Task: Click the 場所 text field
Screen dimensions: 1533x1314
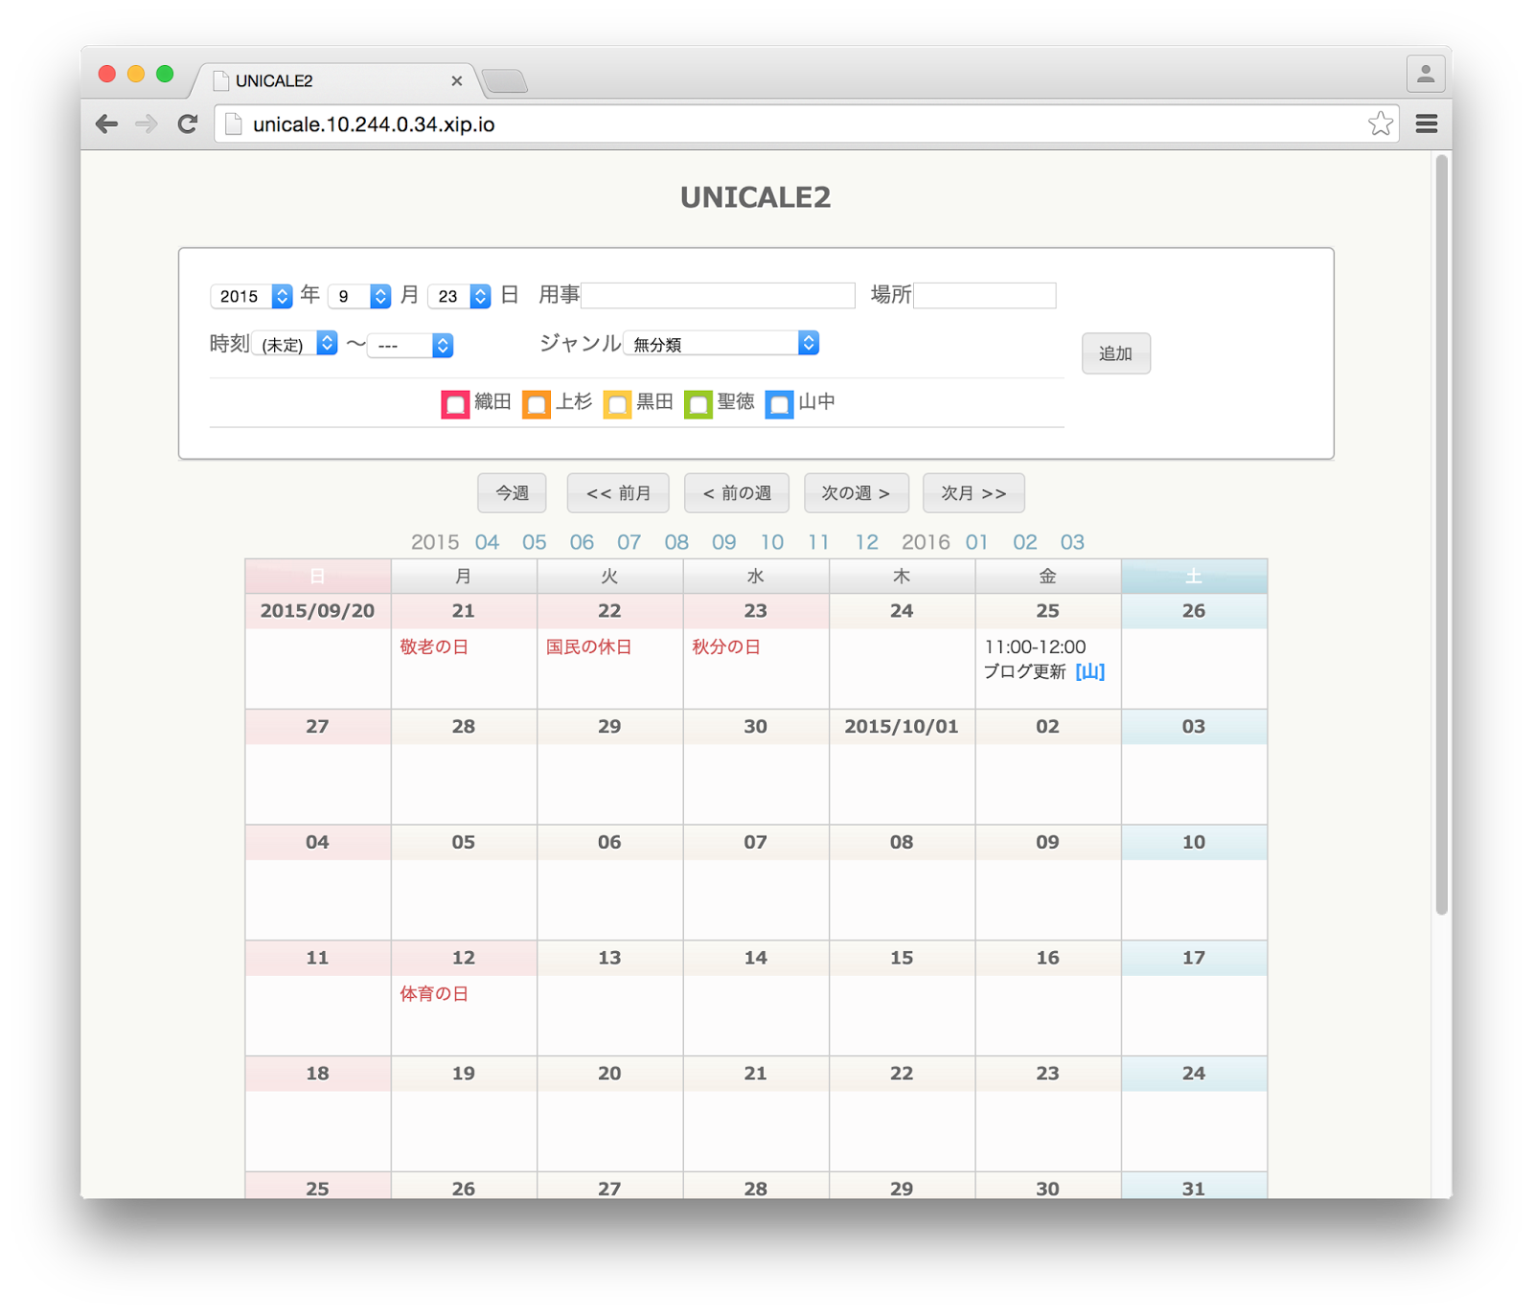Action: (x=984, y=295)
